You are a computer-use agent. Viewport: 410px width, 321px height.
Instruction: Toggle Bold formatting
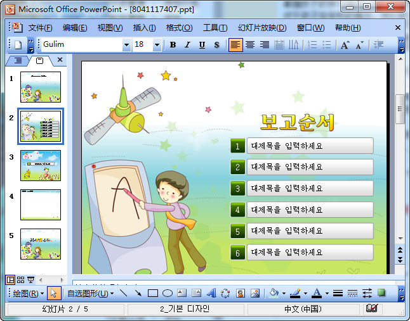173,45
